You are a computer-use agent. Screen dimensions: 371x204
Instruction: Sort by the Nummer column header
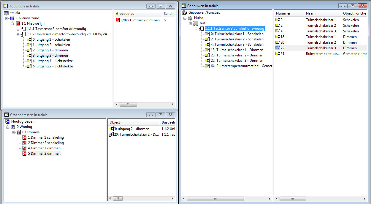click(288, 13)
